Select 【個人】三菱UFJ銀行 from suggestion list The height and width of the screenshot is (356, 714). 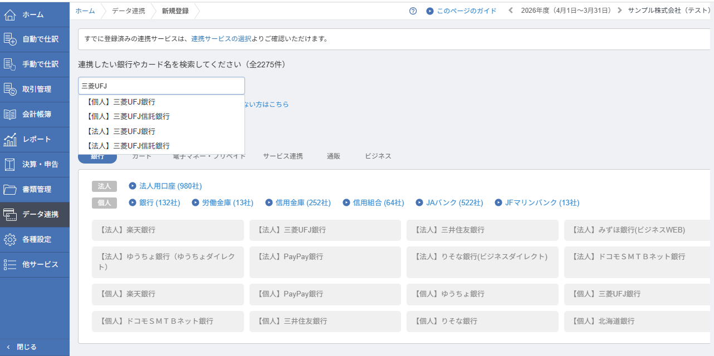[x=162, y=102]
